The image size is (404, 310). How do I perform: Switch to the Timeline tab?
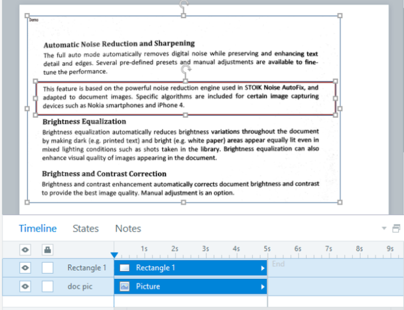(x=38, y=229)
